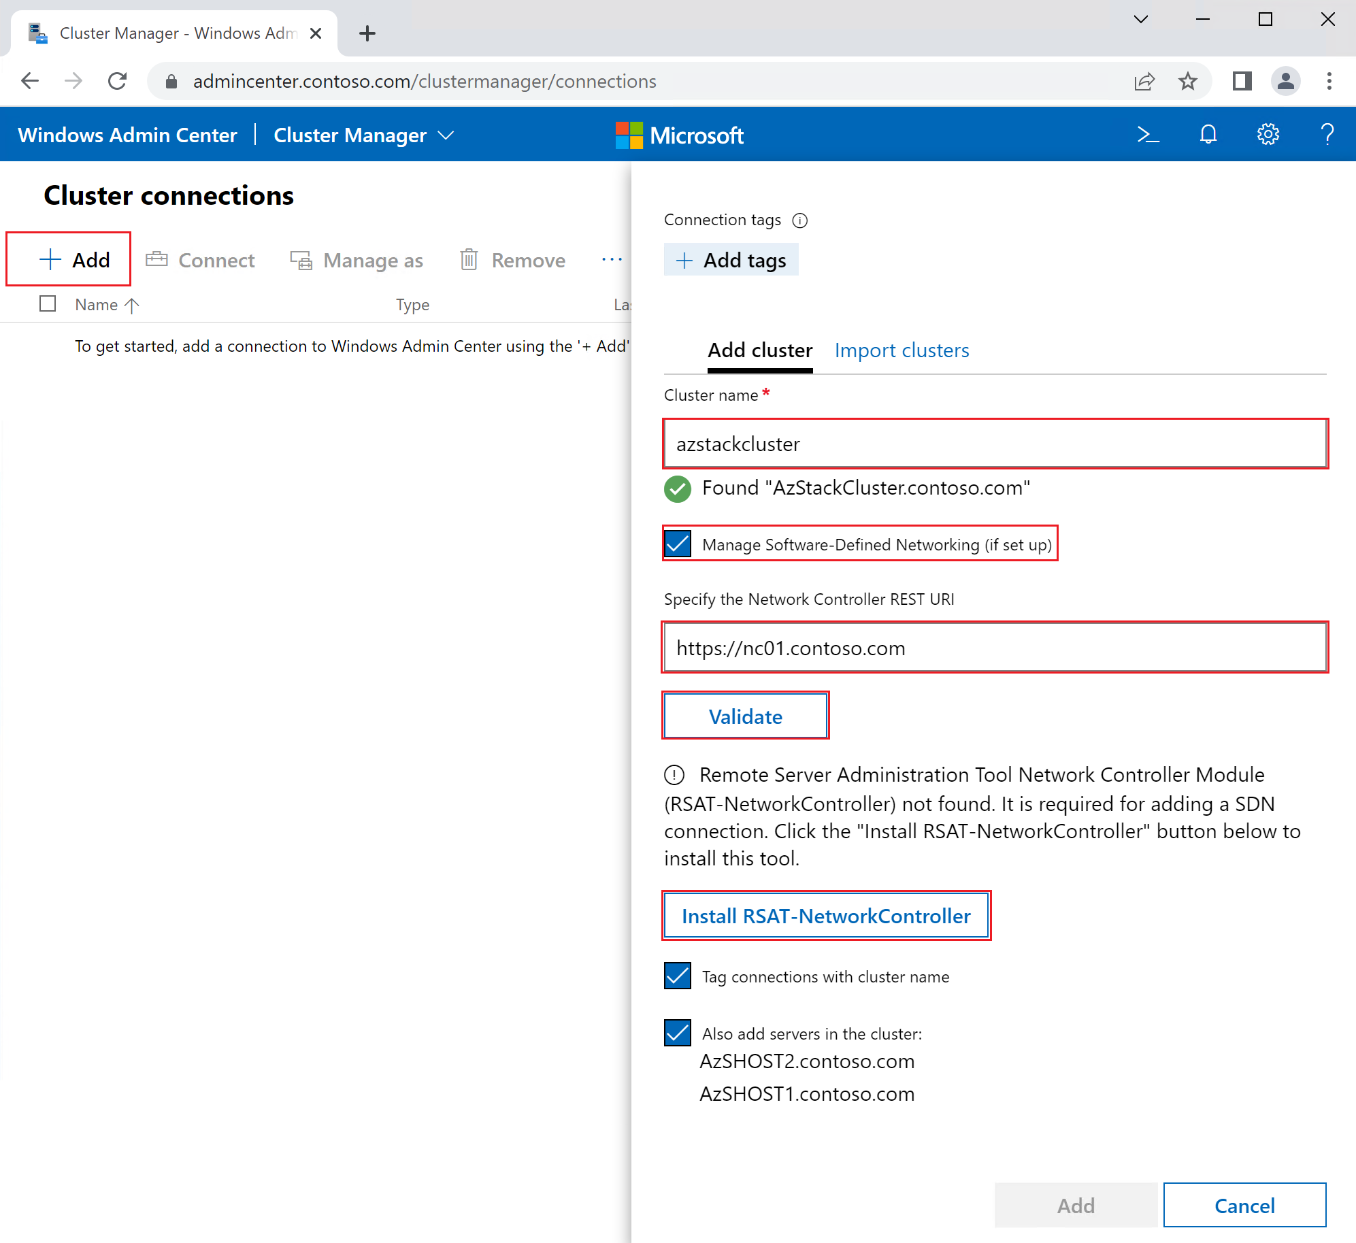Click the Remove toolbar button
This screenshot has height=1243, width=1356.
[513, 260]
